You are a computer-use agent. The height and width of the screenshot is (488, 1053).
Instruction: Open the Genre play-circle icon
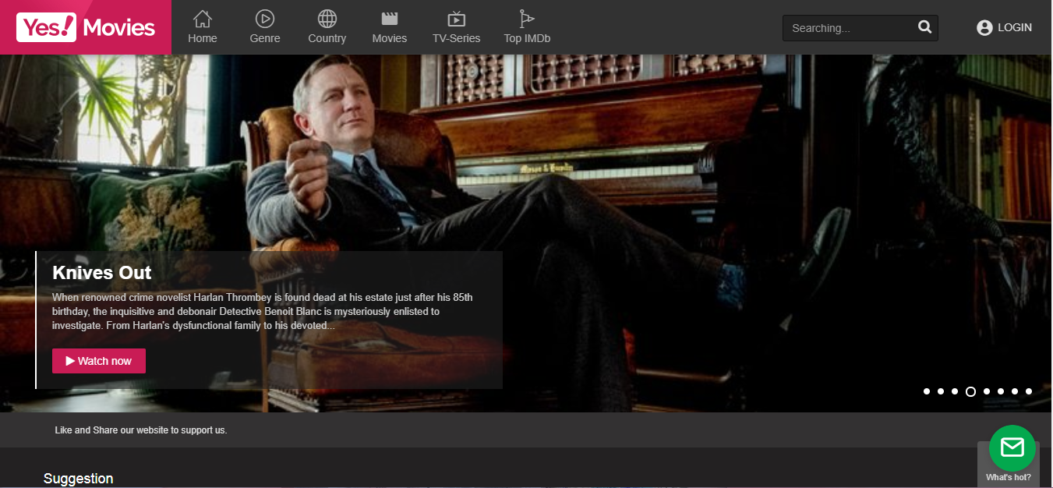point(265,19)
